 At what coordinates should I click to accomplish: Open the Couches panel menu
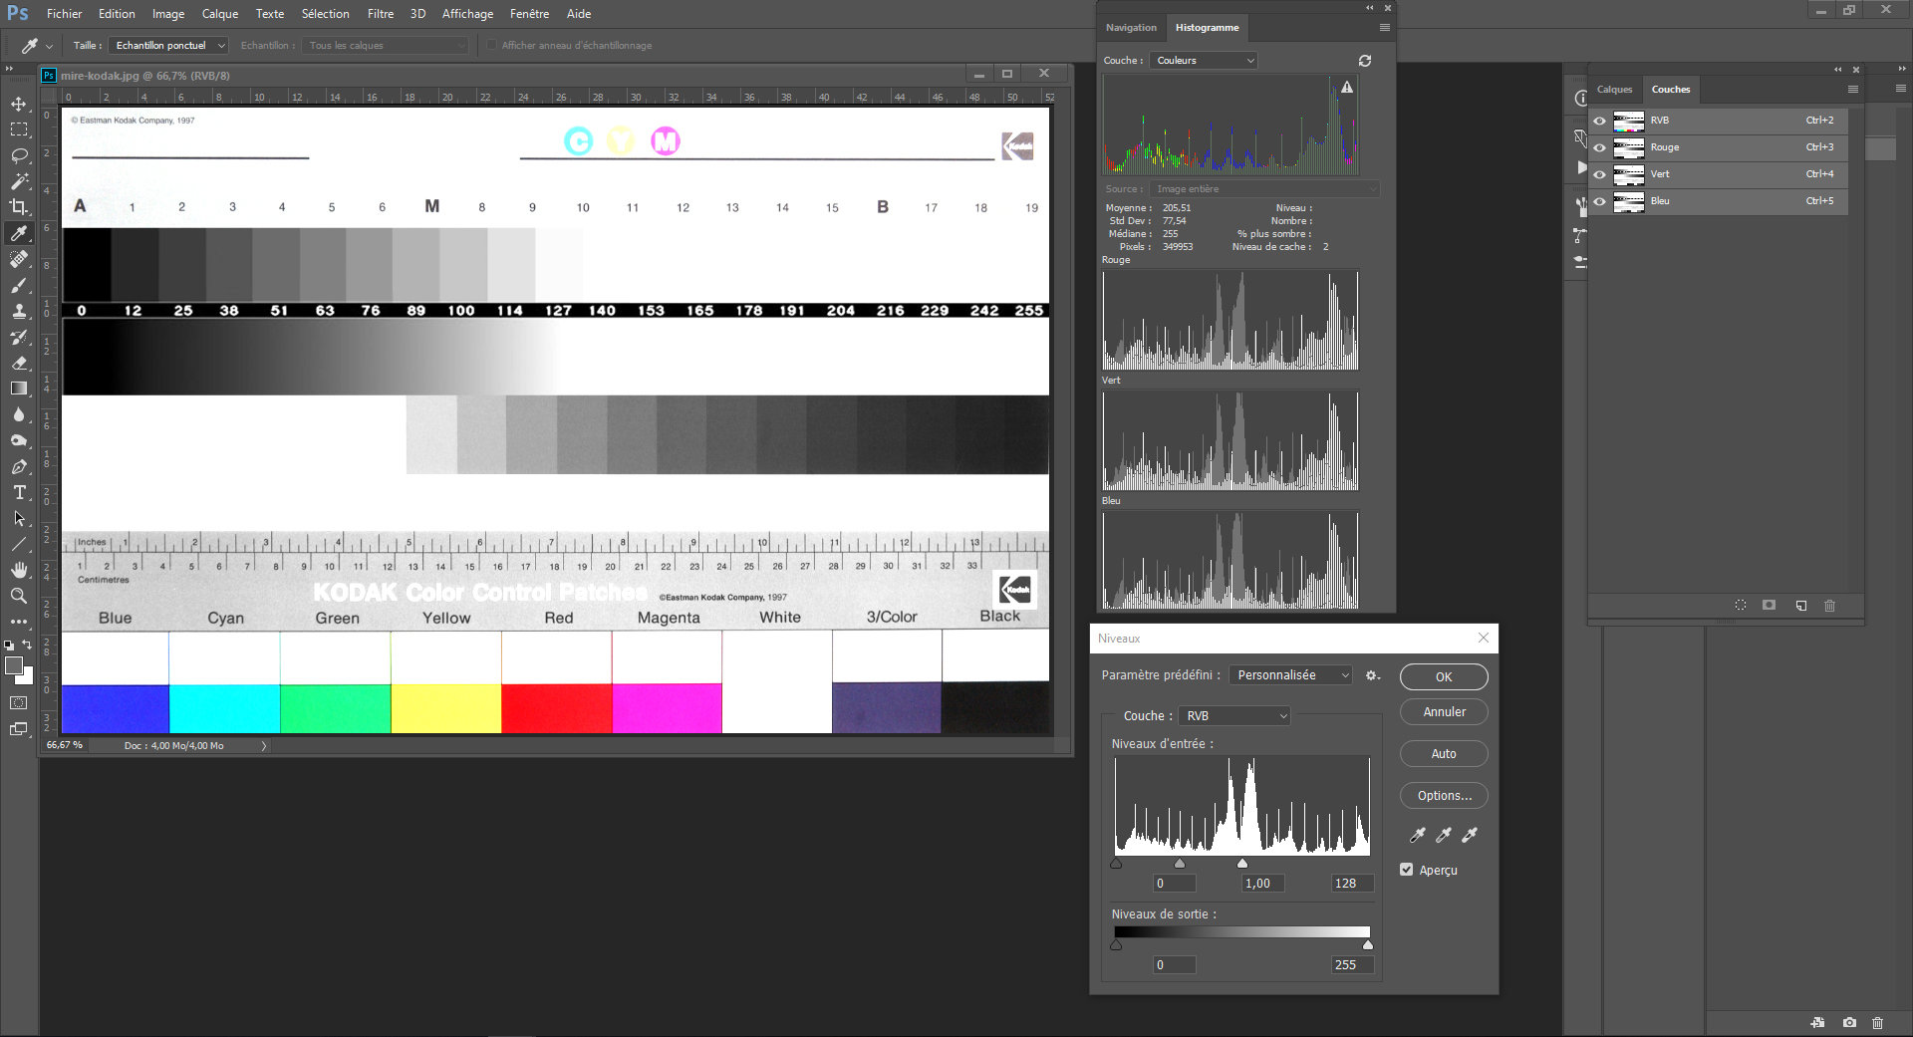tap(1853, 90)
